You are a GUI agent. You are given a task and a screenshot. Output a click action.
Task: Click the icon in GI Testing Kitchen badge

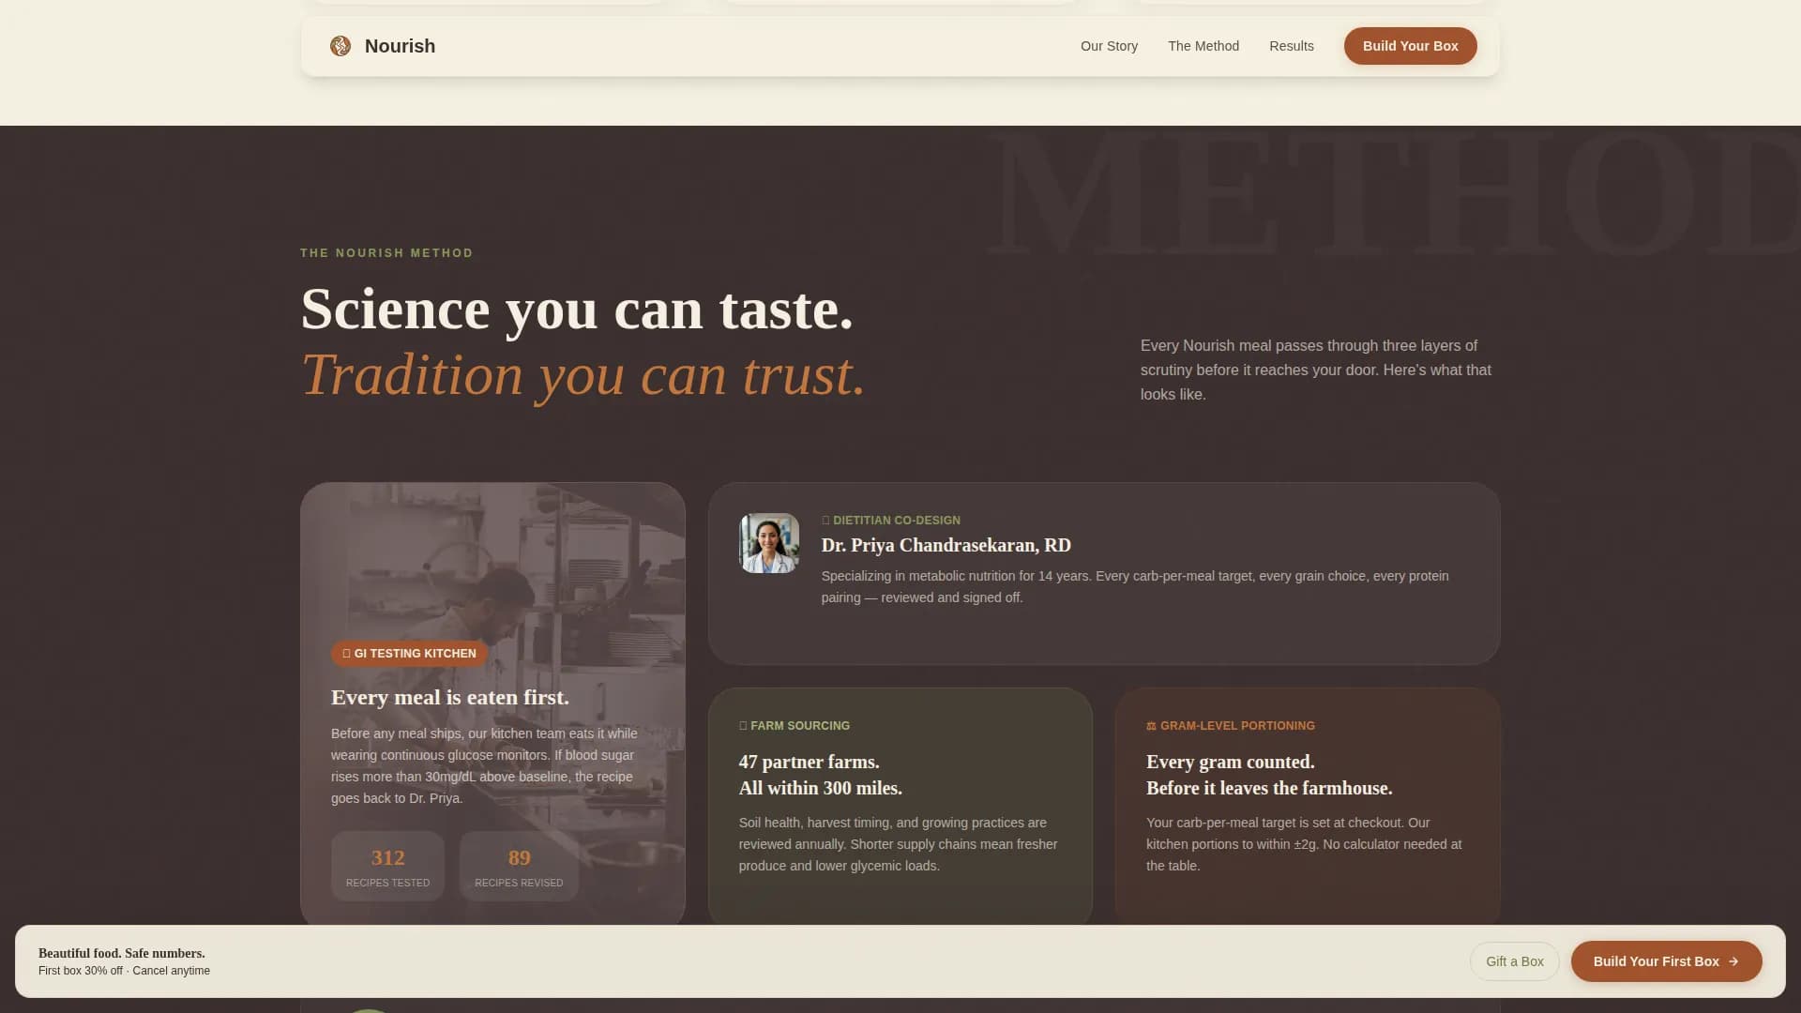point(346,654)
